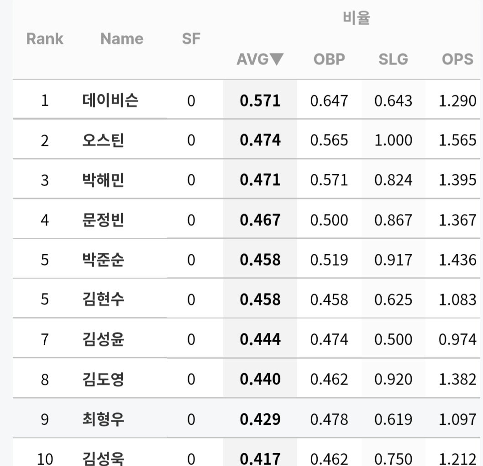This screenshot has height=466, width=483.
Task: Open player 박해민 profile link
Action: point(103,180)
